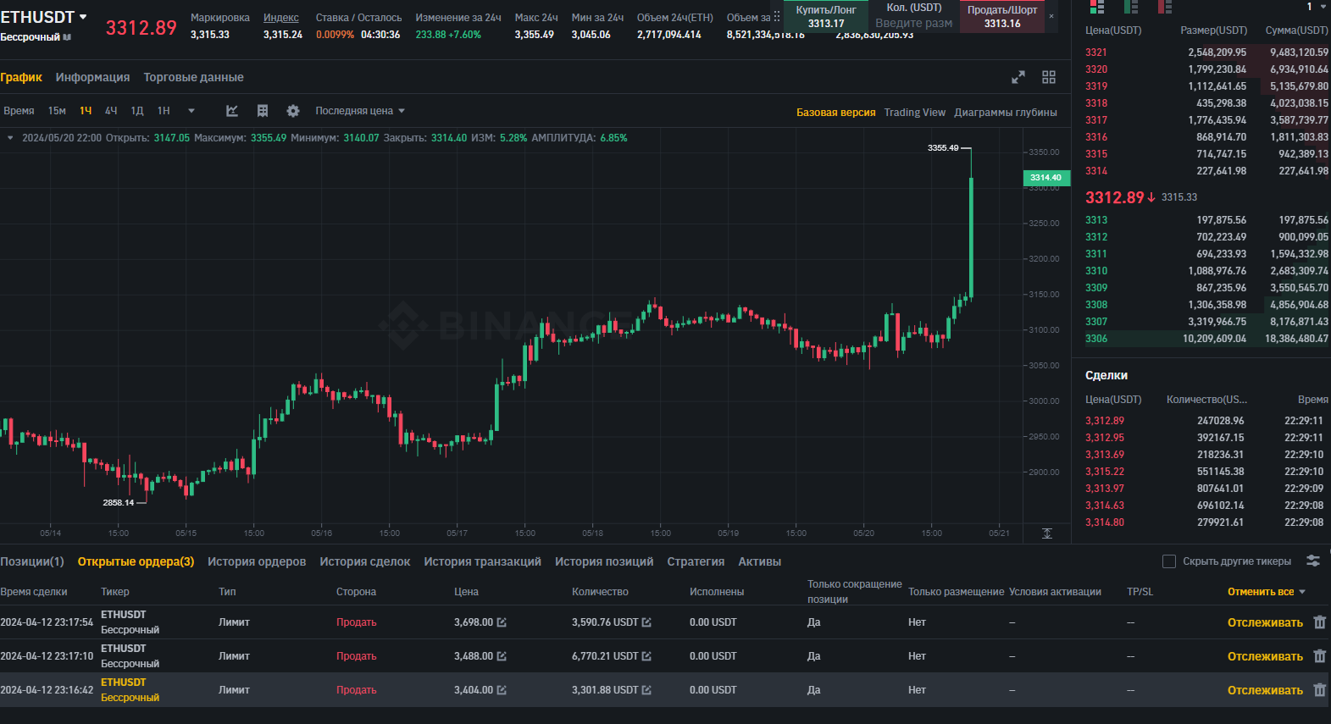
Task: Delete the 3,404.00 sell order
Action: pyautogui.click(x=1319, y=690)
